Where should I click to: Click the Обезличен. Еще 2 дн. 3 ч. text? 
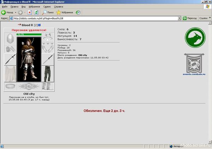click(x=104, y=111)
